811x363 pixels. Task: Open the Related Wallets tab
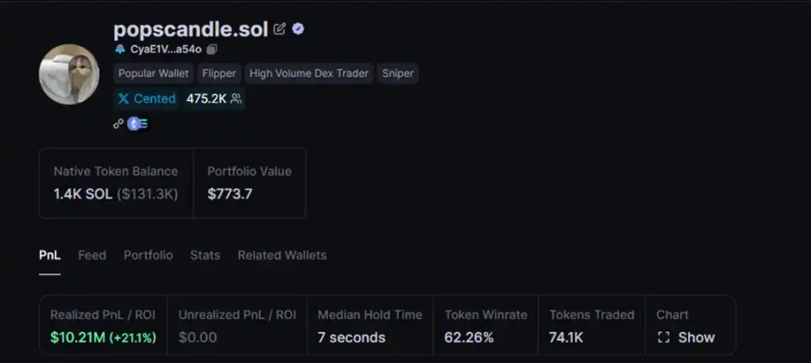pos(282,255)
